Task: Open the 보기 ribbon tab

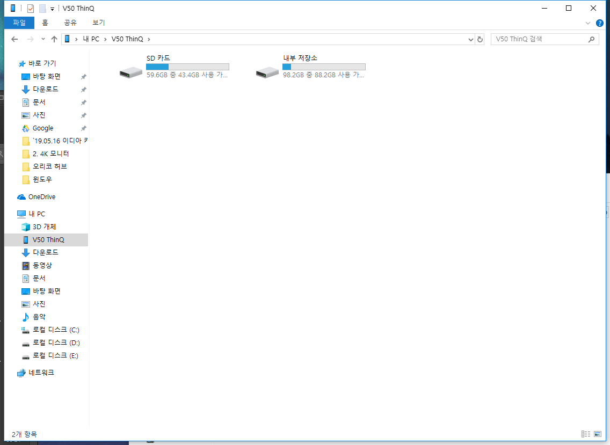Action: [98, 23]
